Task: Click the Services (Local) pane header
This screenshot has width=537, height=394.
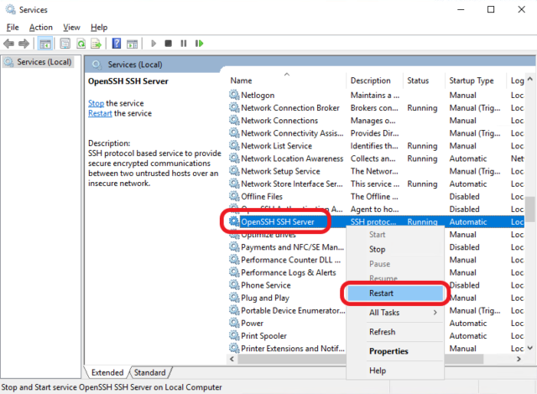Action: [135, 65]
